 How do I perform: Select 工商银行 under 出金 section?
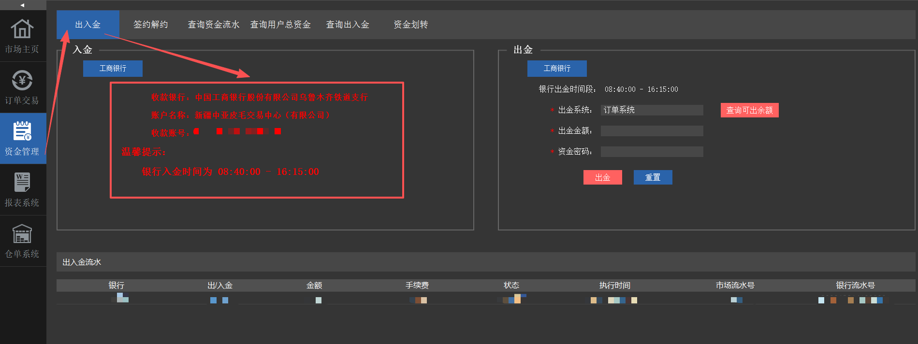tap(557, 69)
